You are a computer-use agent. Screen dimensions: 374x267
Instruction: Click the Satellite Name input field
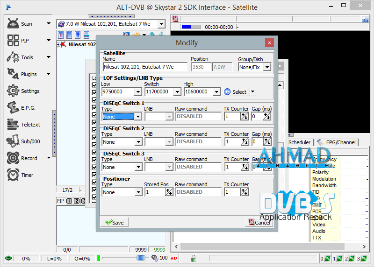tap(145, 67)
